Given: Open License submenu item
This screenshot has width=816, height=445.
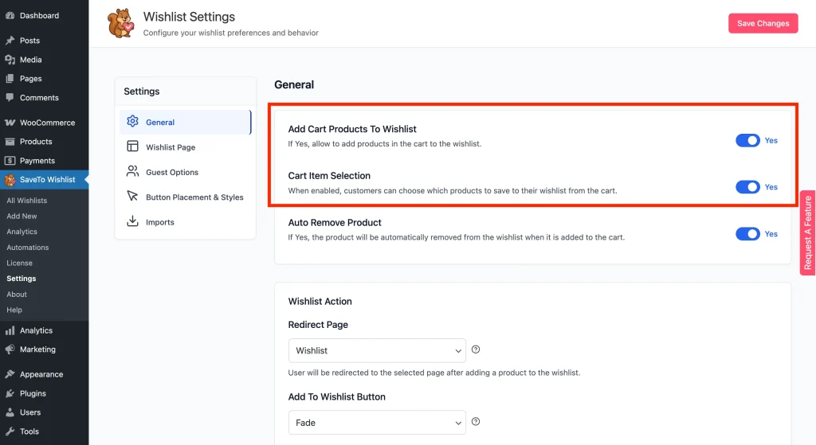Looking at the screenshot, I should 19,263.
